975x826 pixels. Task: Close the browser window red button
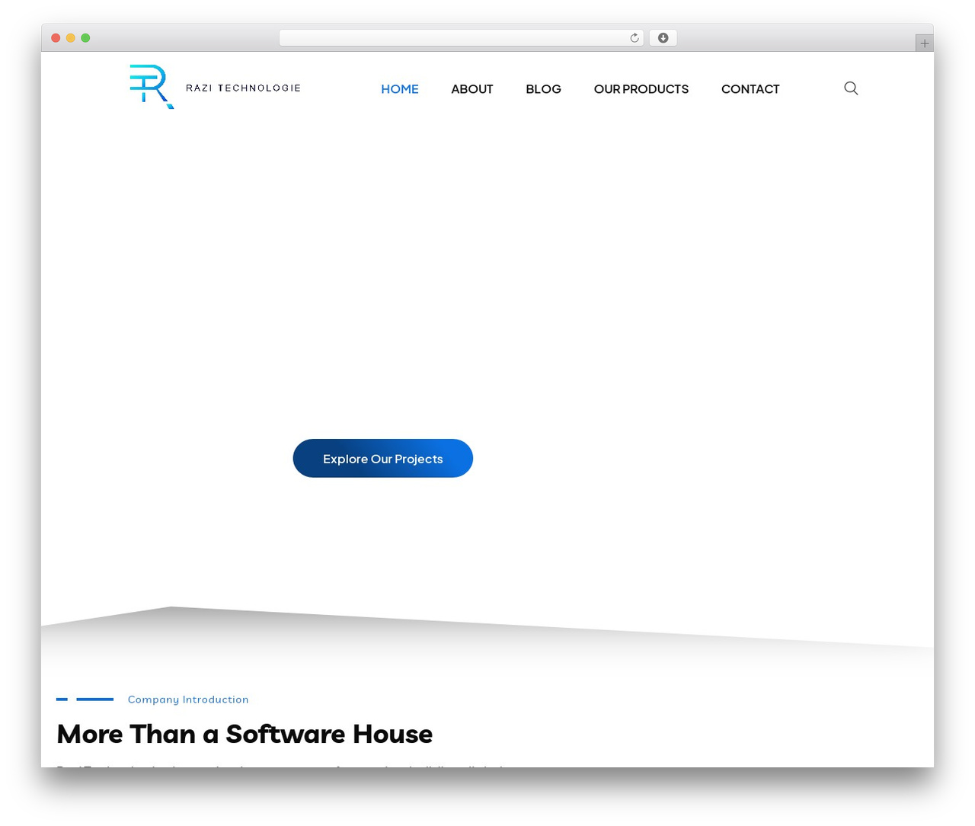pos(56,38)
